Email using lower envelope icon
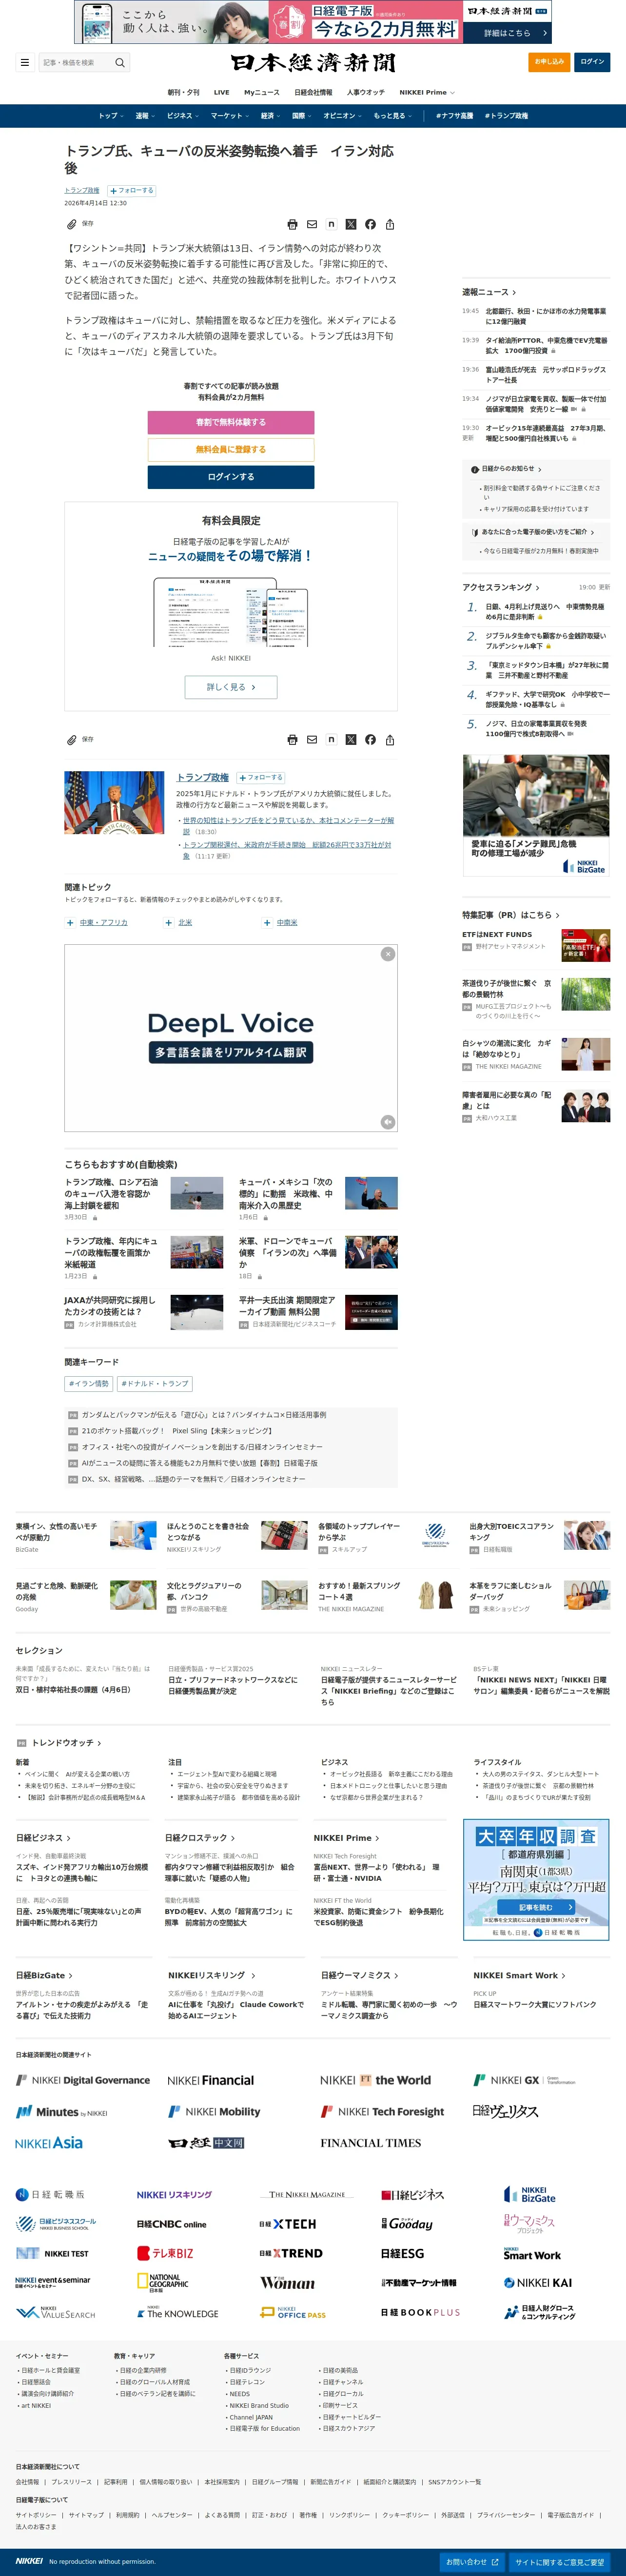 312,740
